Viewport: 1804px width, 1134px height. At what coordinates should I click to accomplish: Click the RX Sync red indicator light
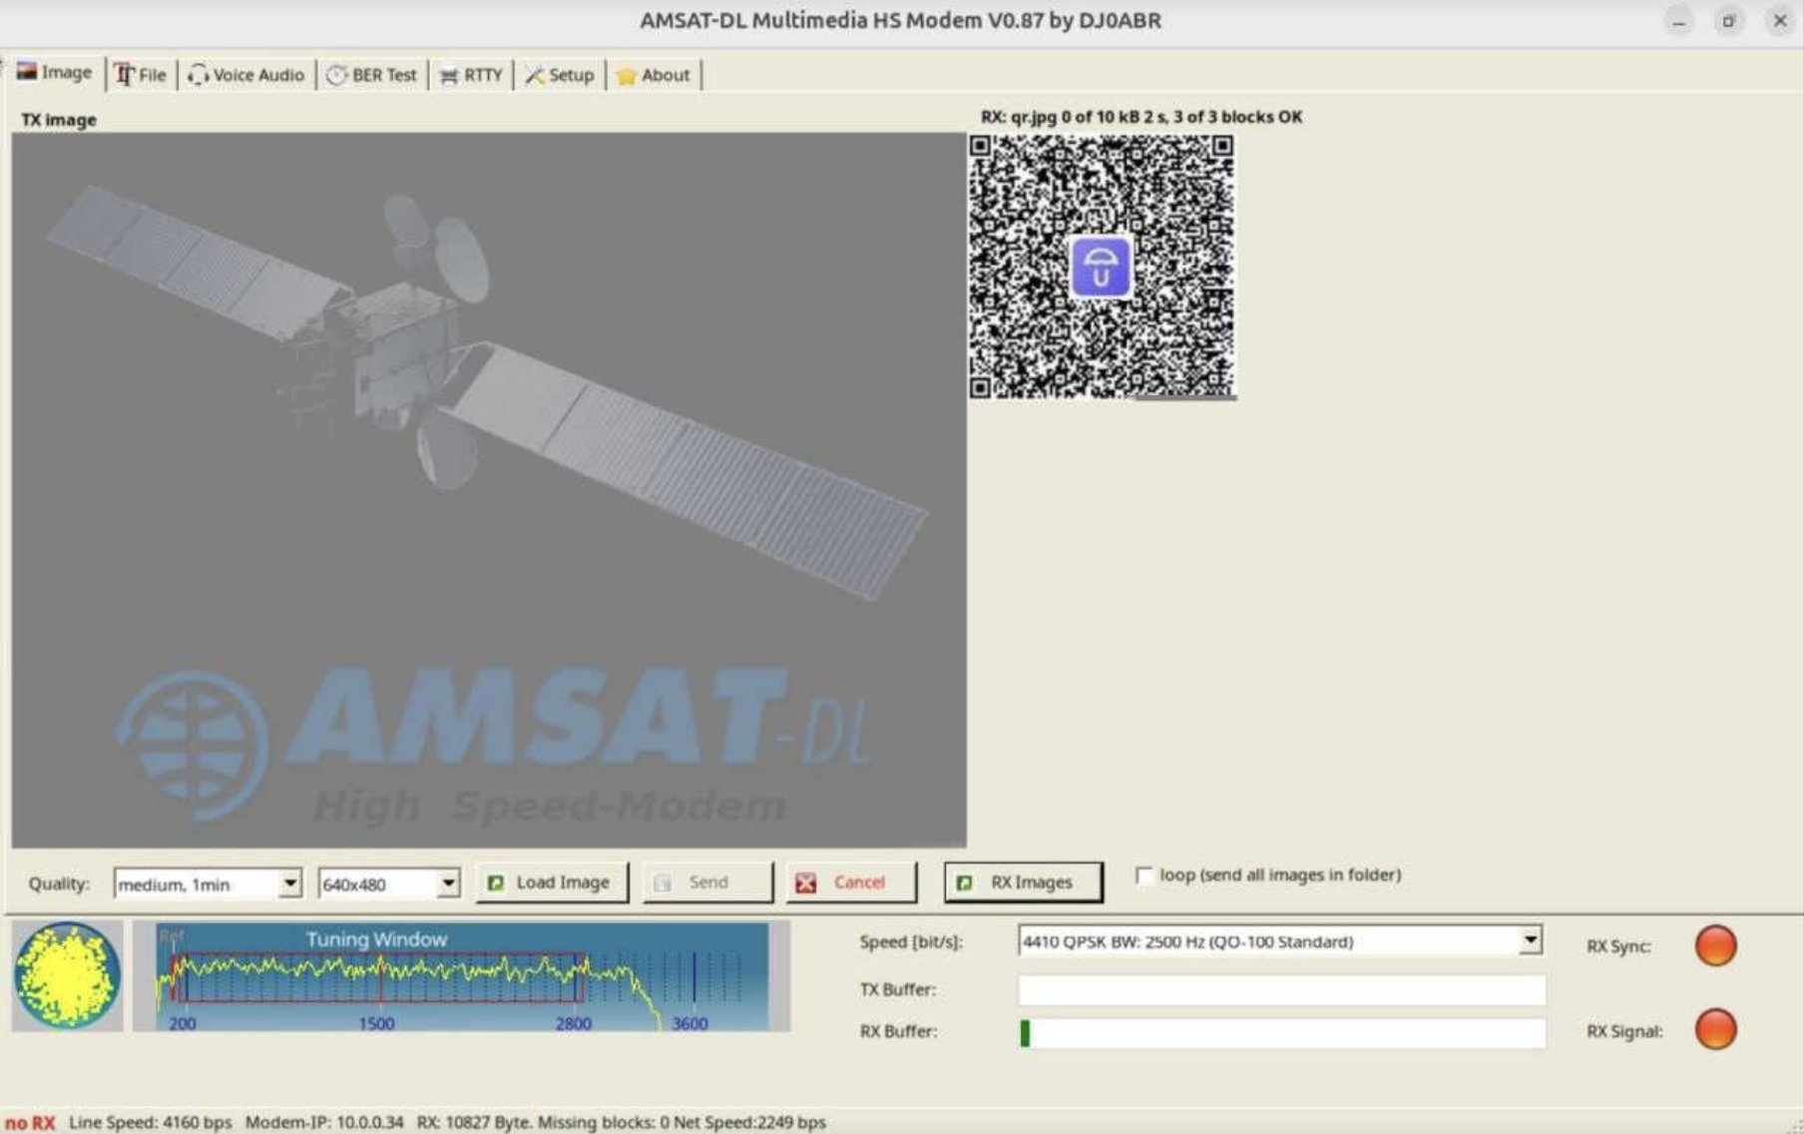tap(1715, 945)
